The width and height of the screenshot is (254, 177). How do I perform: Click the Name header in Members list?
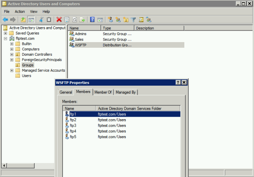point(79,108)
